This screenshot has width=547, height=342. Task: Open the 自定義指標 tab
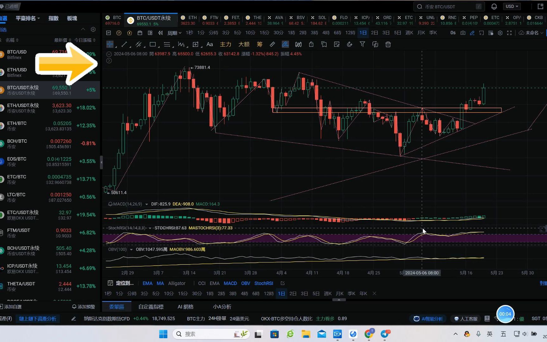(x=151, y=307)
